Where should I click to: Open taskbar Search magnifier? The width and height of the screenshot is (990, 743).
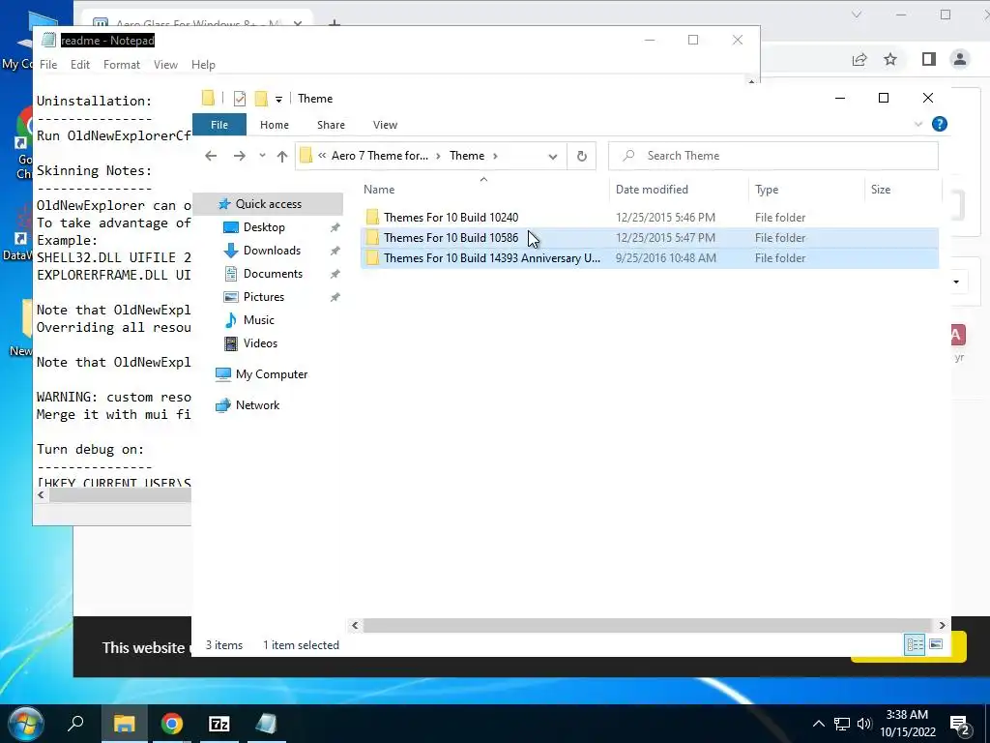(75, 724)
